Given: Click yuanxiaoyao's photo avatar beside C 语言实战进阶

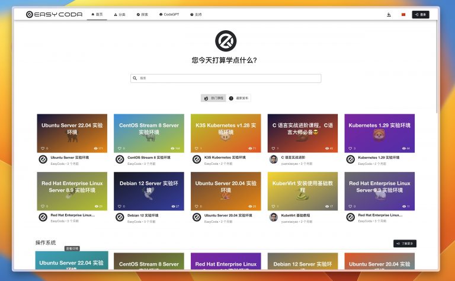Looking at the screenshot, I should (x=274, y=159).
